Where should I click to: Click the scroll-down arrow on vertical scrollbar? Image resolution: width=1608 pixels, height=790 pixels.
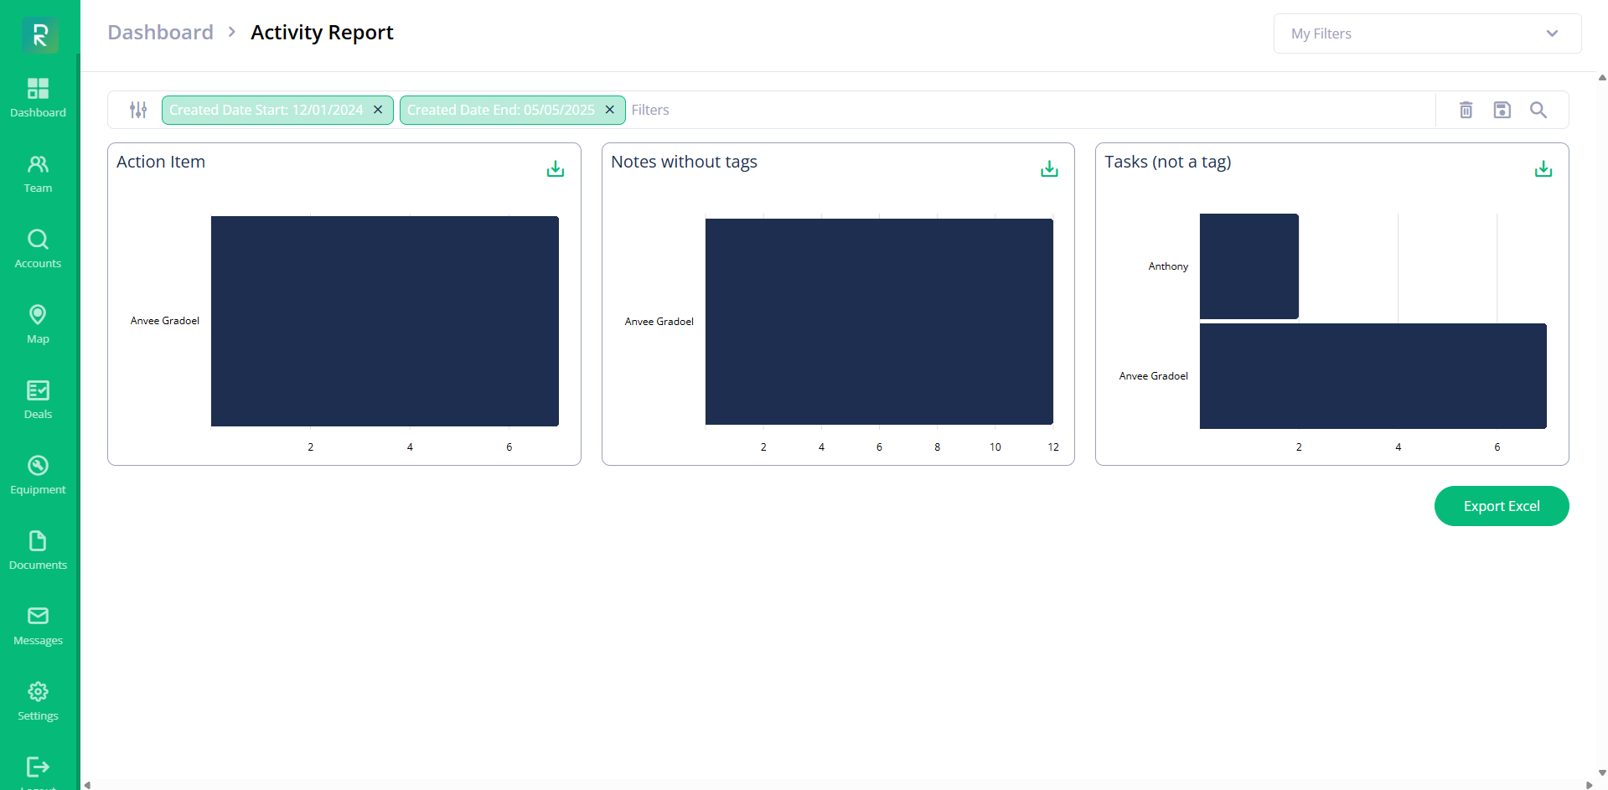coord(1602,772)
